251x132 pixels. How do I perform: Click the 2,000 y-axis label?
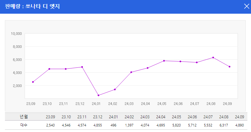17,86
